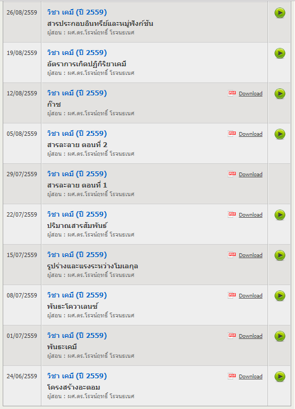Play the 24/06/2559 lesson video

pyautogui.click(x=280, y=377)
